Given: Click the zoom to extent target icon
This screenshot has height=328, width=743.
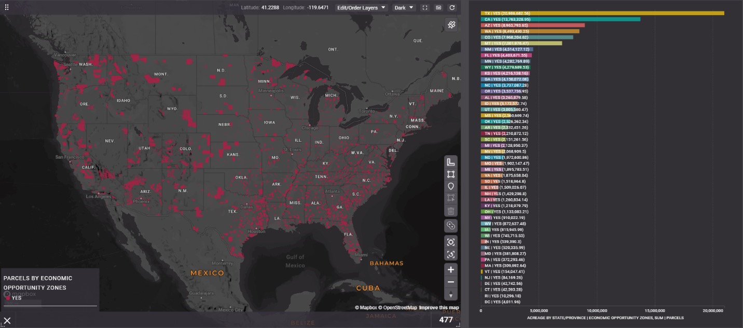Looking at the screenshot, I should 451,242.
